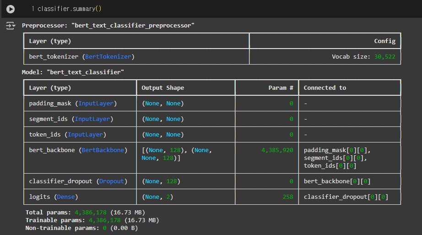This screenshot has height=235, width=422.
Task: Select the Total params line
Action: coord(85,213)
